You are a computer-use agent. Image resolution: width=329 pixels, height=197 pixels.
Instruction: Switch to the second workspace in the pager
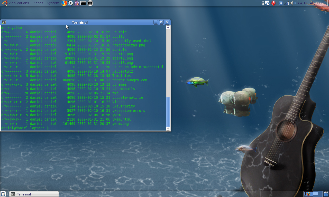[318, 194]
